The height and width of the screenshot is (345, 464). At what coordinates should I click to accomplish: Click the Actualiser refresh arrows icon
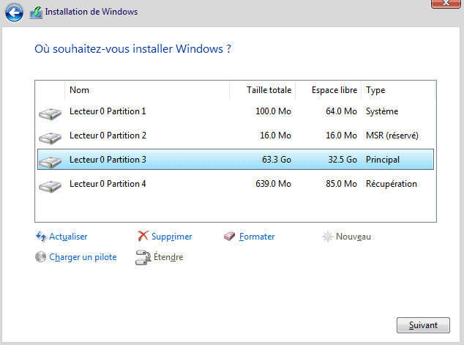pyautogui.click(x=41, y=237)
